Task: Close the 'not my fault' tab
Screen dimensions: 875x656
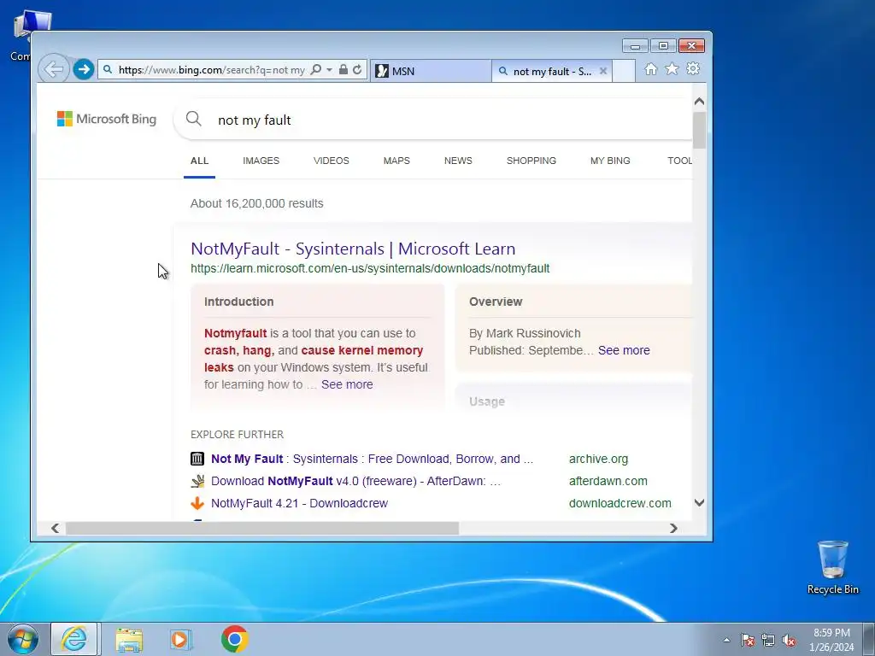Action: tap(603, 71)
